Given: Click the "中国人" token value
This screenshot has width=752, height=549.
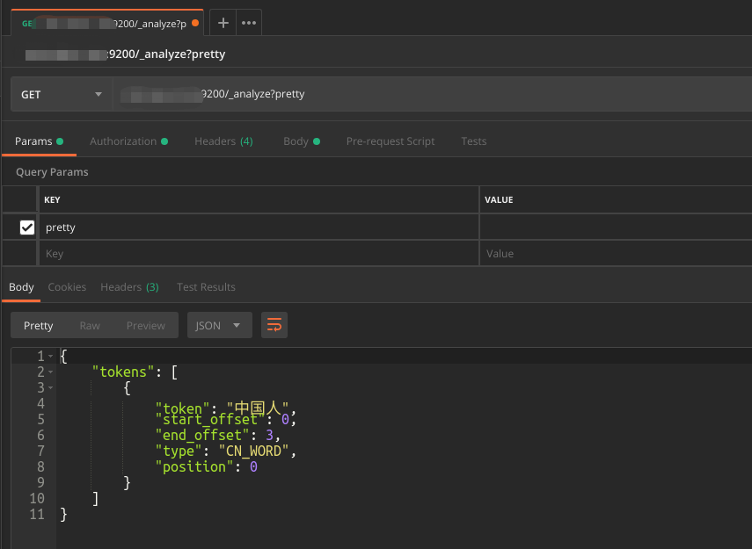Looking at the screenshot, I should (258, 408).
